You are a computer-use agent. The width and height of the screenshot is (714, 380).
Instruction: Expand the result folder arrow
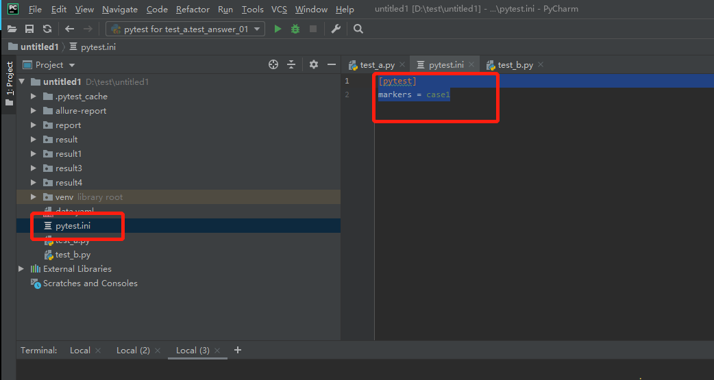pyautogui.click(x=34, y=139)
